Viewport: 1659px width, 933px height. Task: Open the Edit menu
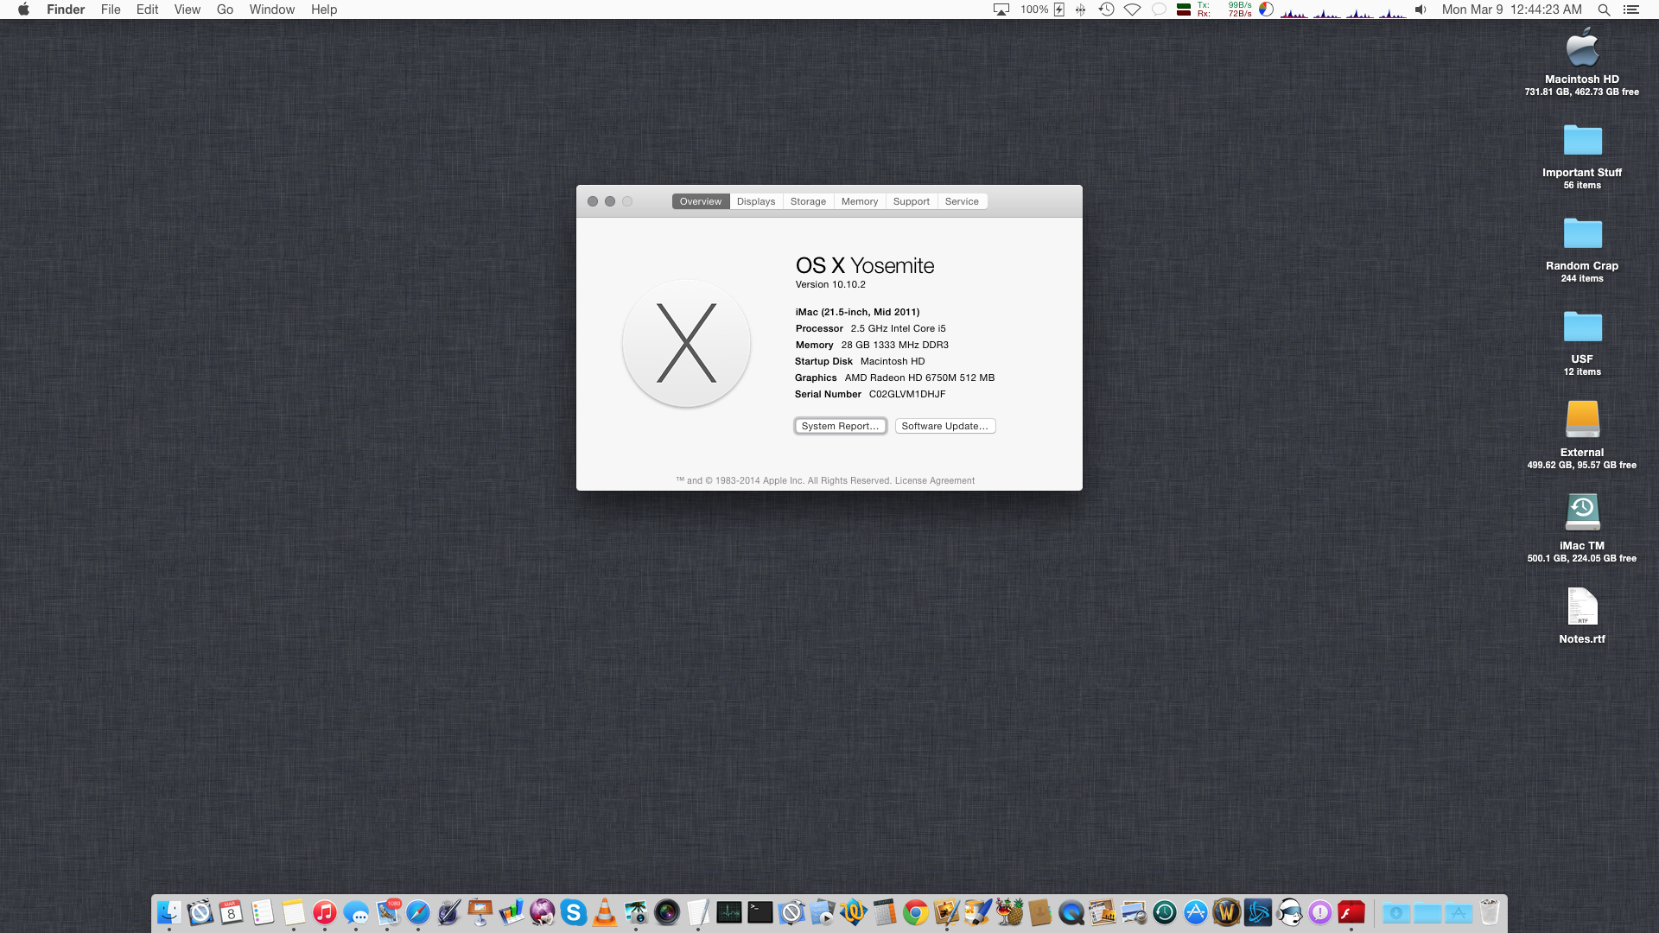[147, 10]
